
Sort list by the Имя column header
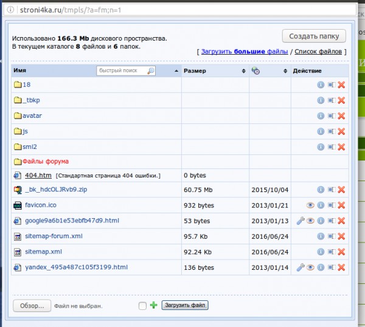click(20, 71)
